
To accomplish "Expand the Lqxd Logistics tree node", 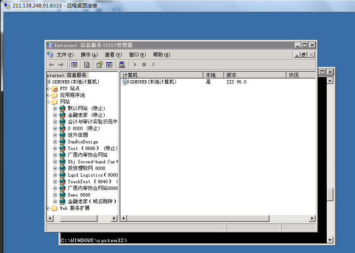I will coord(55,175).
